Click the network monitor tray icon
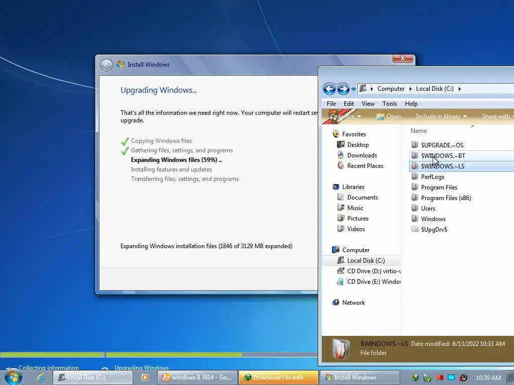Screen dimensions: 514x385 451,378
